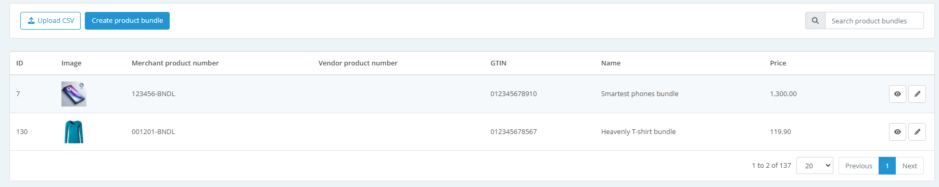The width and height of the screenshot is (939, 187).
Task: View the Smartest phones bundle eye icon
Action: point(897,94)
